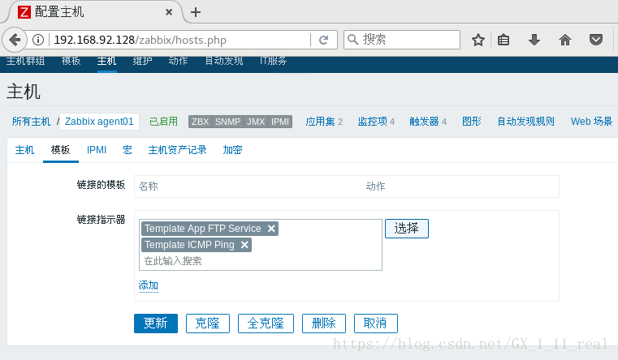618x360 pixels.
Task: Go to browser home icon
Action: pos(564,40)
